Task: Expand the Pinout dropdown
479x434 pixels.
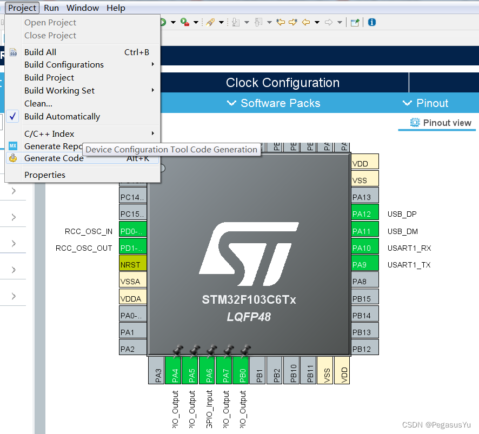Action: click(x=425, y=103)
